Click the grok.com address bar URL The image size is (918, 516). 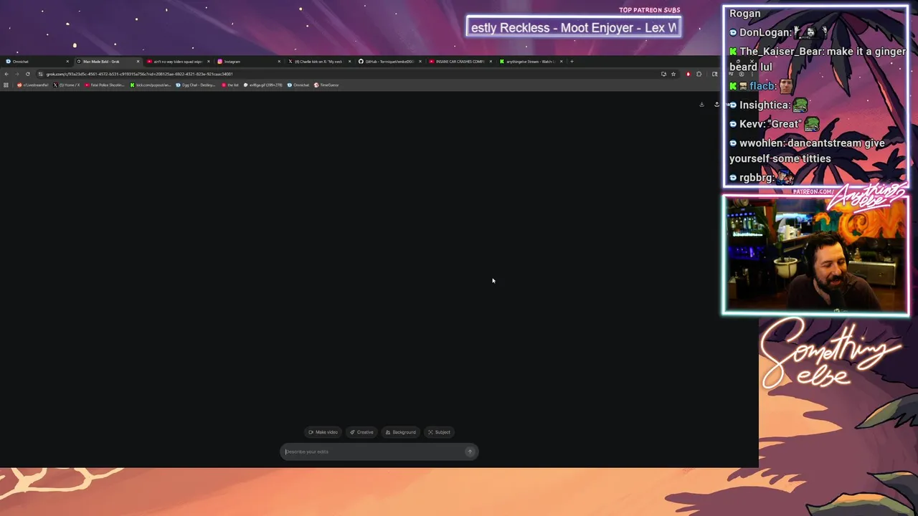click(x=140, y=74)
